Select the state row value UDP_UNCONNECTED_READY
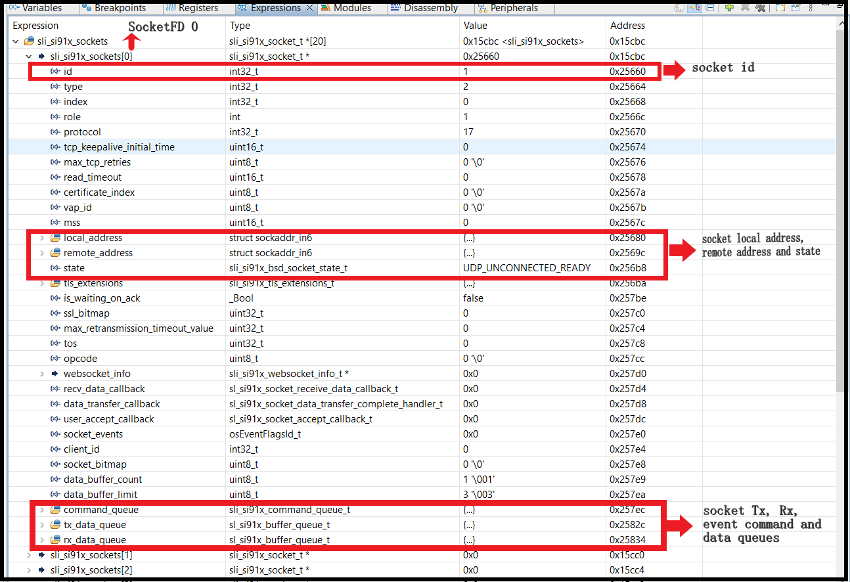The height and width of the screenshot is (582, 850). click(527, 268)
